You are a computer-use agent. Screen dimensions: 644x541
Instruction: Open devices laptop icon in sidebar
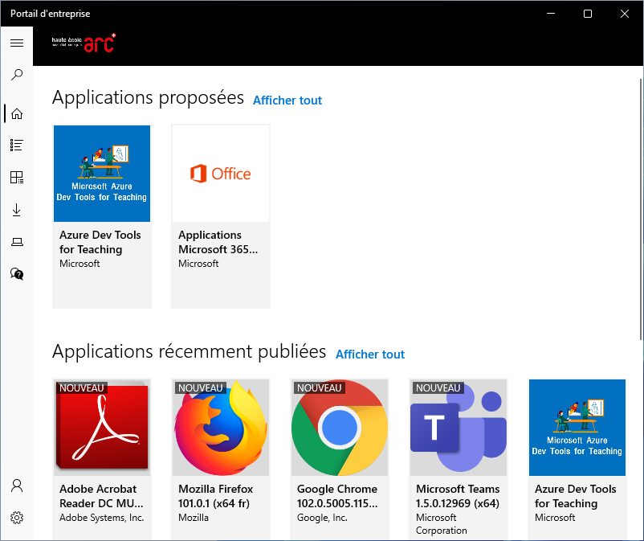pyautogui.click(x=17, y=242)
